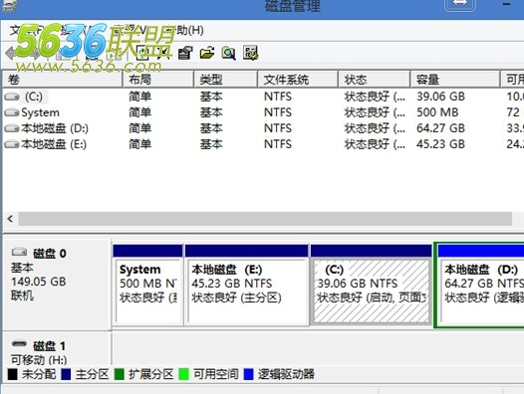Click the 磁盘 0 hard disk icon
Screen dimensions: 524x394
coord(19,252)
